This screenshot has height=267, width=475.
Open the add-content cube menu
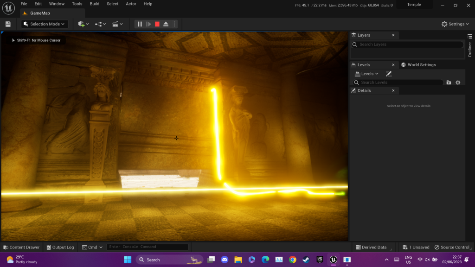(83, 24)
